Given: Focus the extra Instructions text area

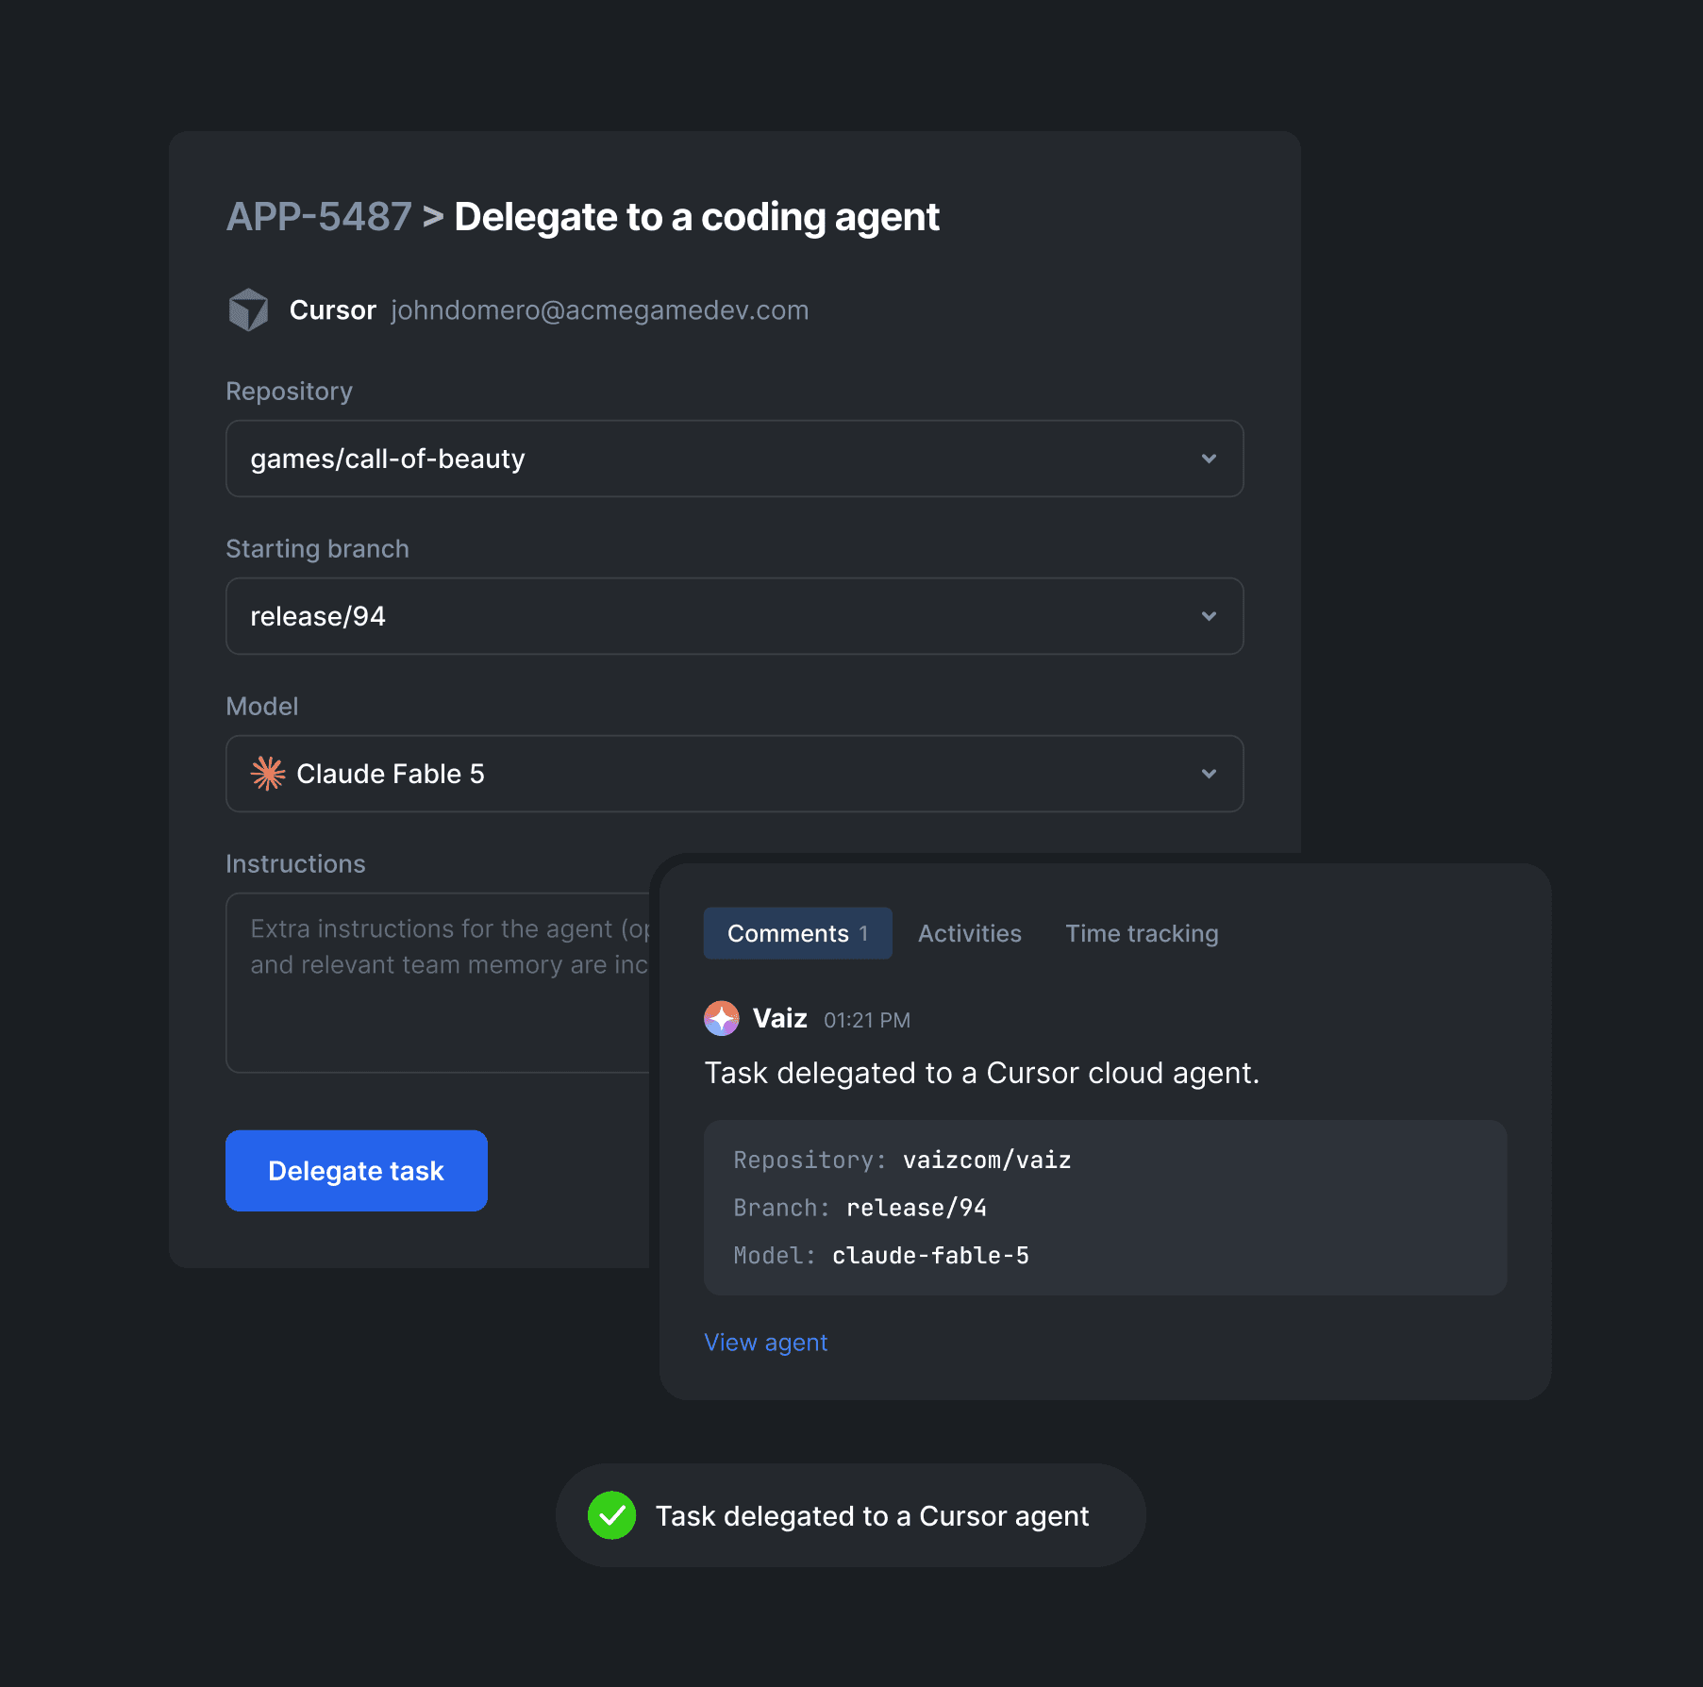Looking at the screenshot, I should click(x=439, y=983).
